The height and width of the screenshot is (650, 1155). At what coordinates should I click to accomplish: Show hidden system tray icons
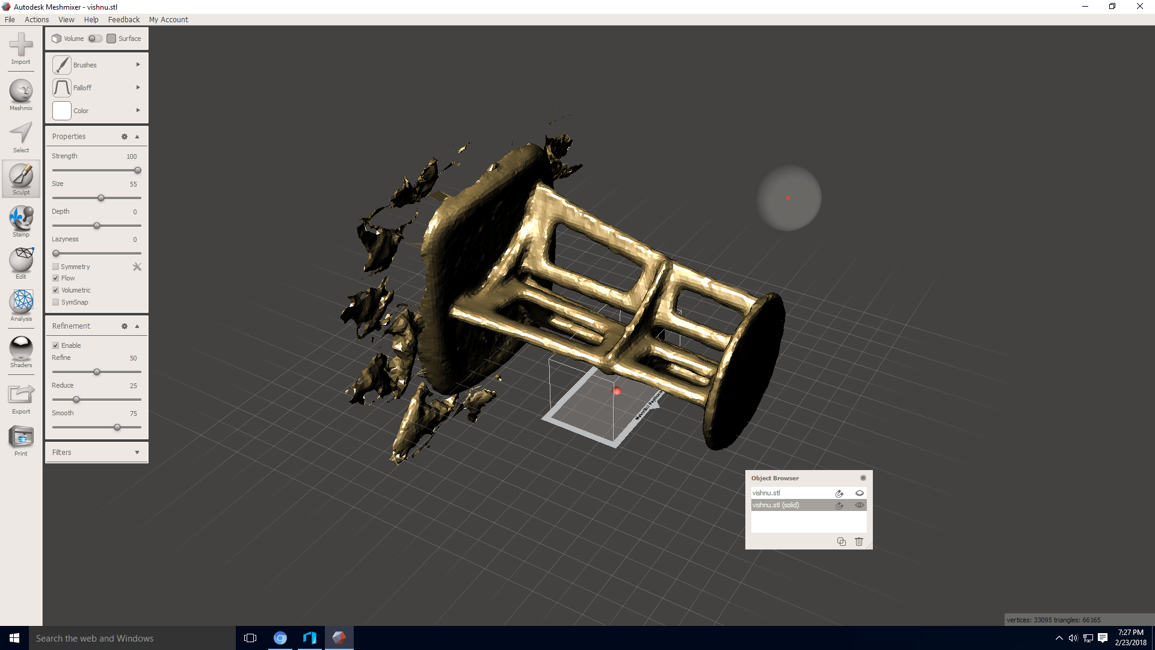click(x=1059, y=638)
